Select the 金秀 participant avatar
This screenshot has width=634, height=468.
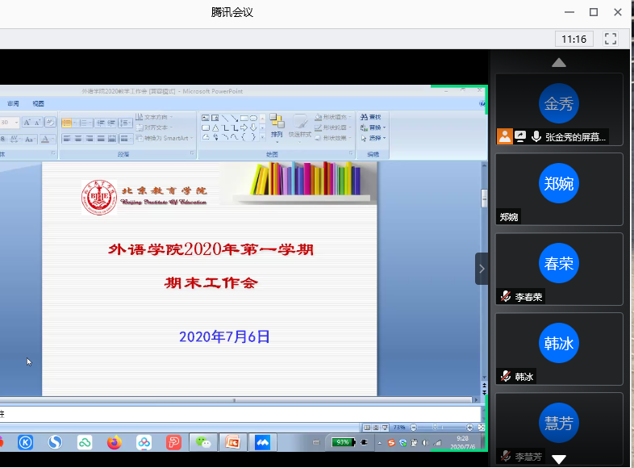pyautogui.click(x=559, y=103)
